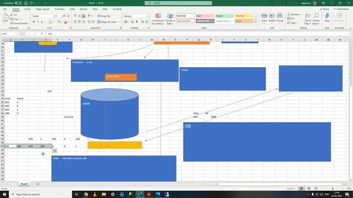
Task: Click the red Font Color button
Action: pos(66,22)
